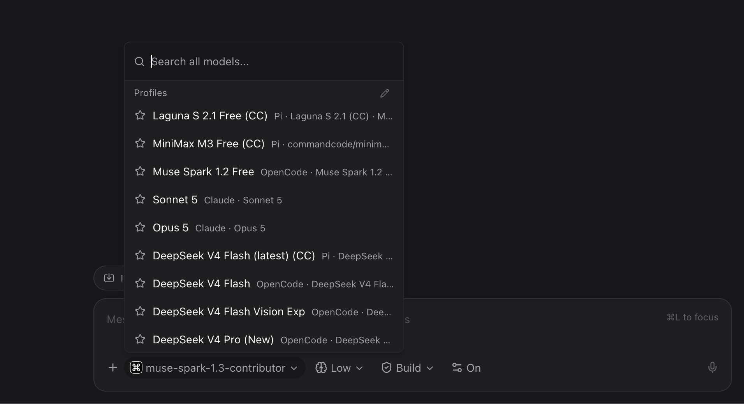The width and height of the screenshot is (744, 404).
Task: Select the Muse Spark 1.2 Free profile
Action: [x=264, y=172]
